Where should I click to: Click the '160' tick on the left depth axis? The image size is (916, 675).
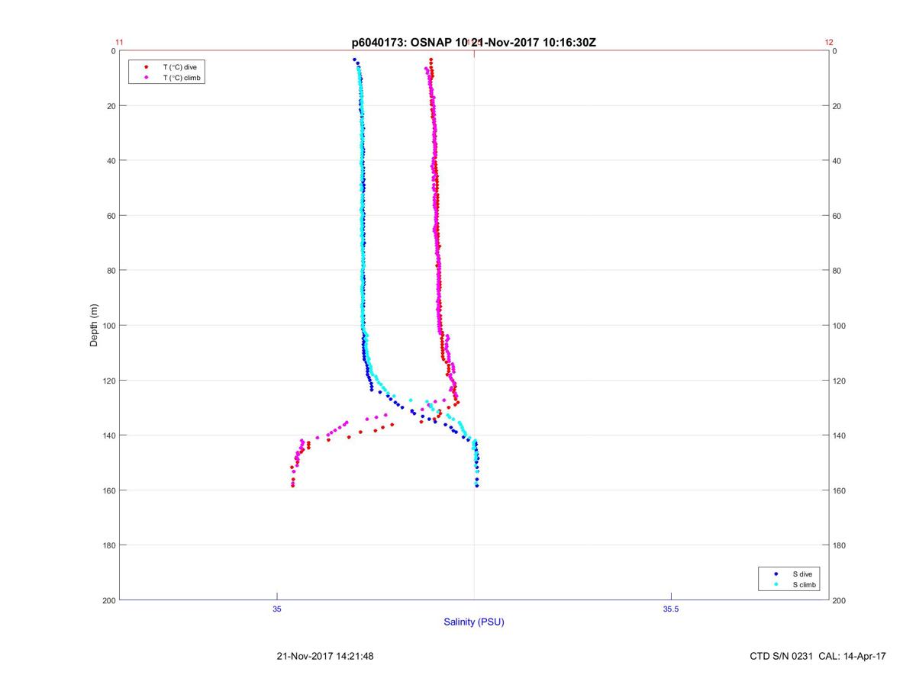[109, 490]
